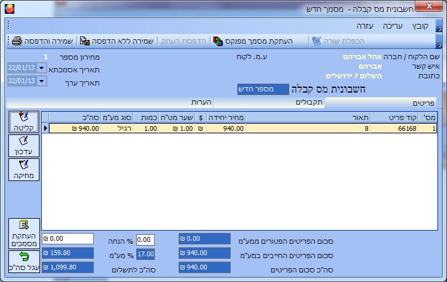This screenshot has width=447, height=282.
Task: Click the VAT amount ₪ 159.80
Action: coord(68,253)
